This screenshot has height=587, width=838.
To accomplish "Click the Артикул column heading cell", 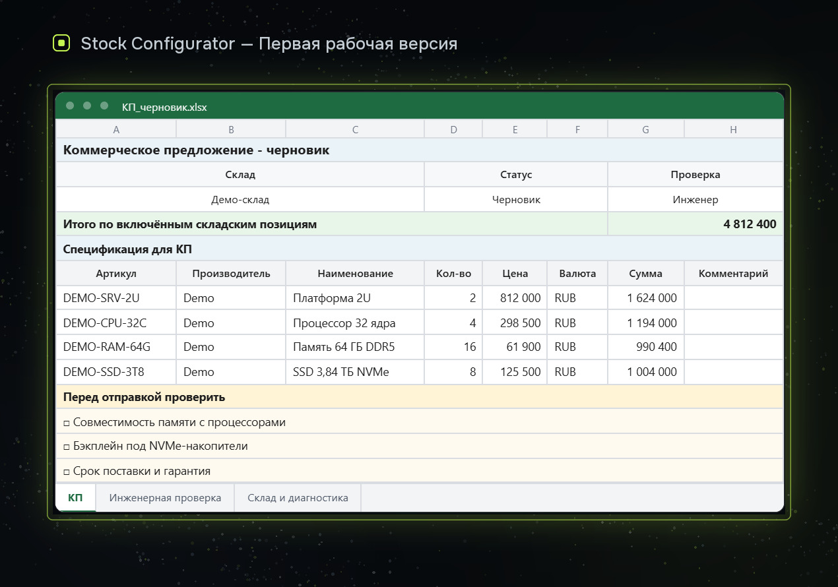I will (116, 273).
